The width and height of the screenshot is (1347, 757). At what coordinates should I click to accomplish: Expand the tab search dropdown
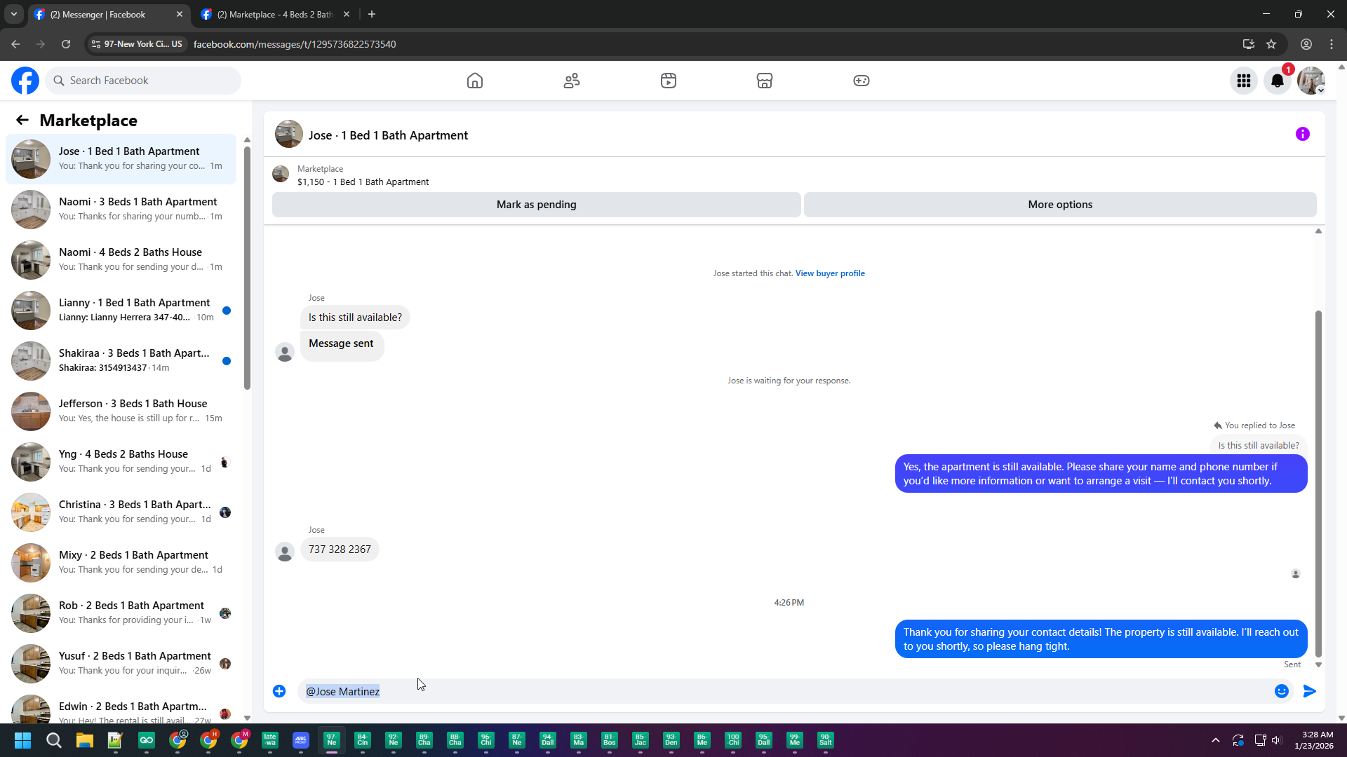click(14, 14)
